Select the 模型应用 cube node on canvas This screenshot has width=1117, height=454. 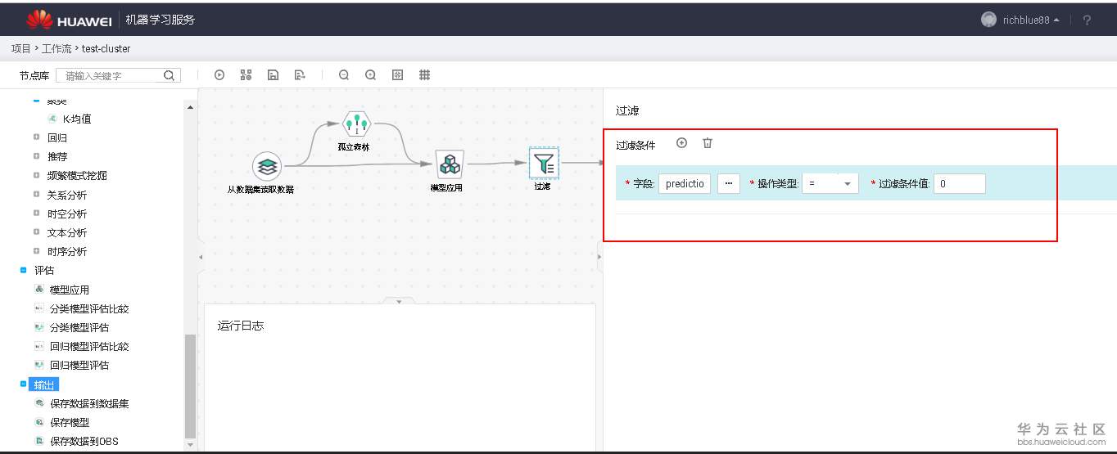[x=450, y=165]
